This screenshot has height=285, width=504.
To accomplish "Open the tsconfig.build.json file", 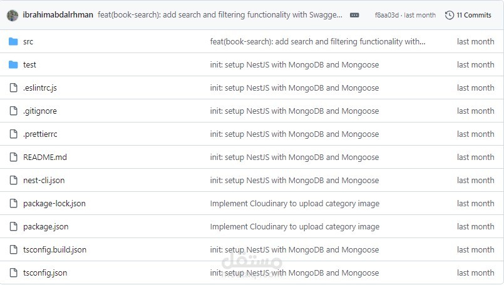I will coord(54,249).
